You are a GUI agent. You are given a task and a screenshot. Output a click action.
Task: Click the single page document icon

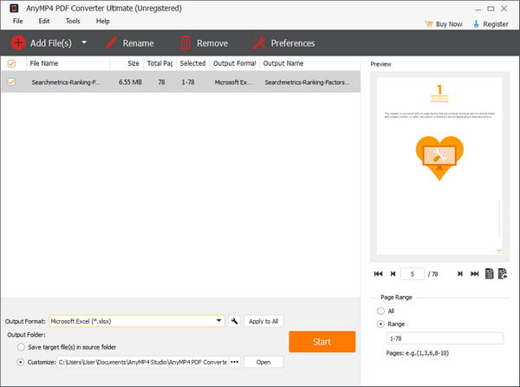click(489, 273)
